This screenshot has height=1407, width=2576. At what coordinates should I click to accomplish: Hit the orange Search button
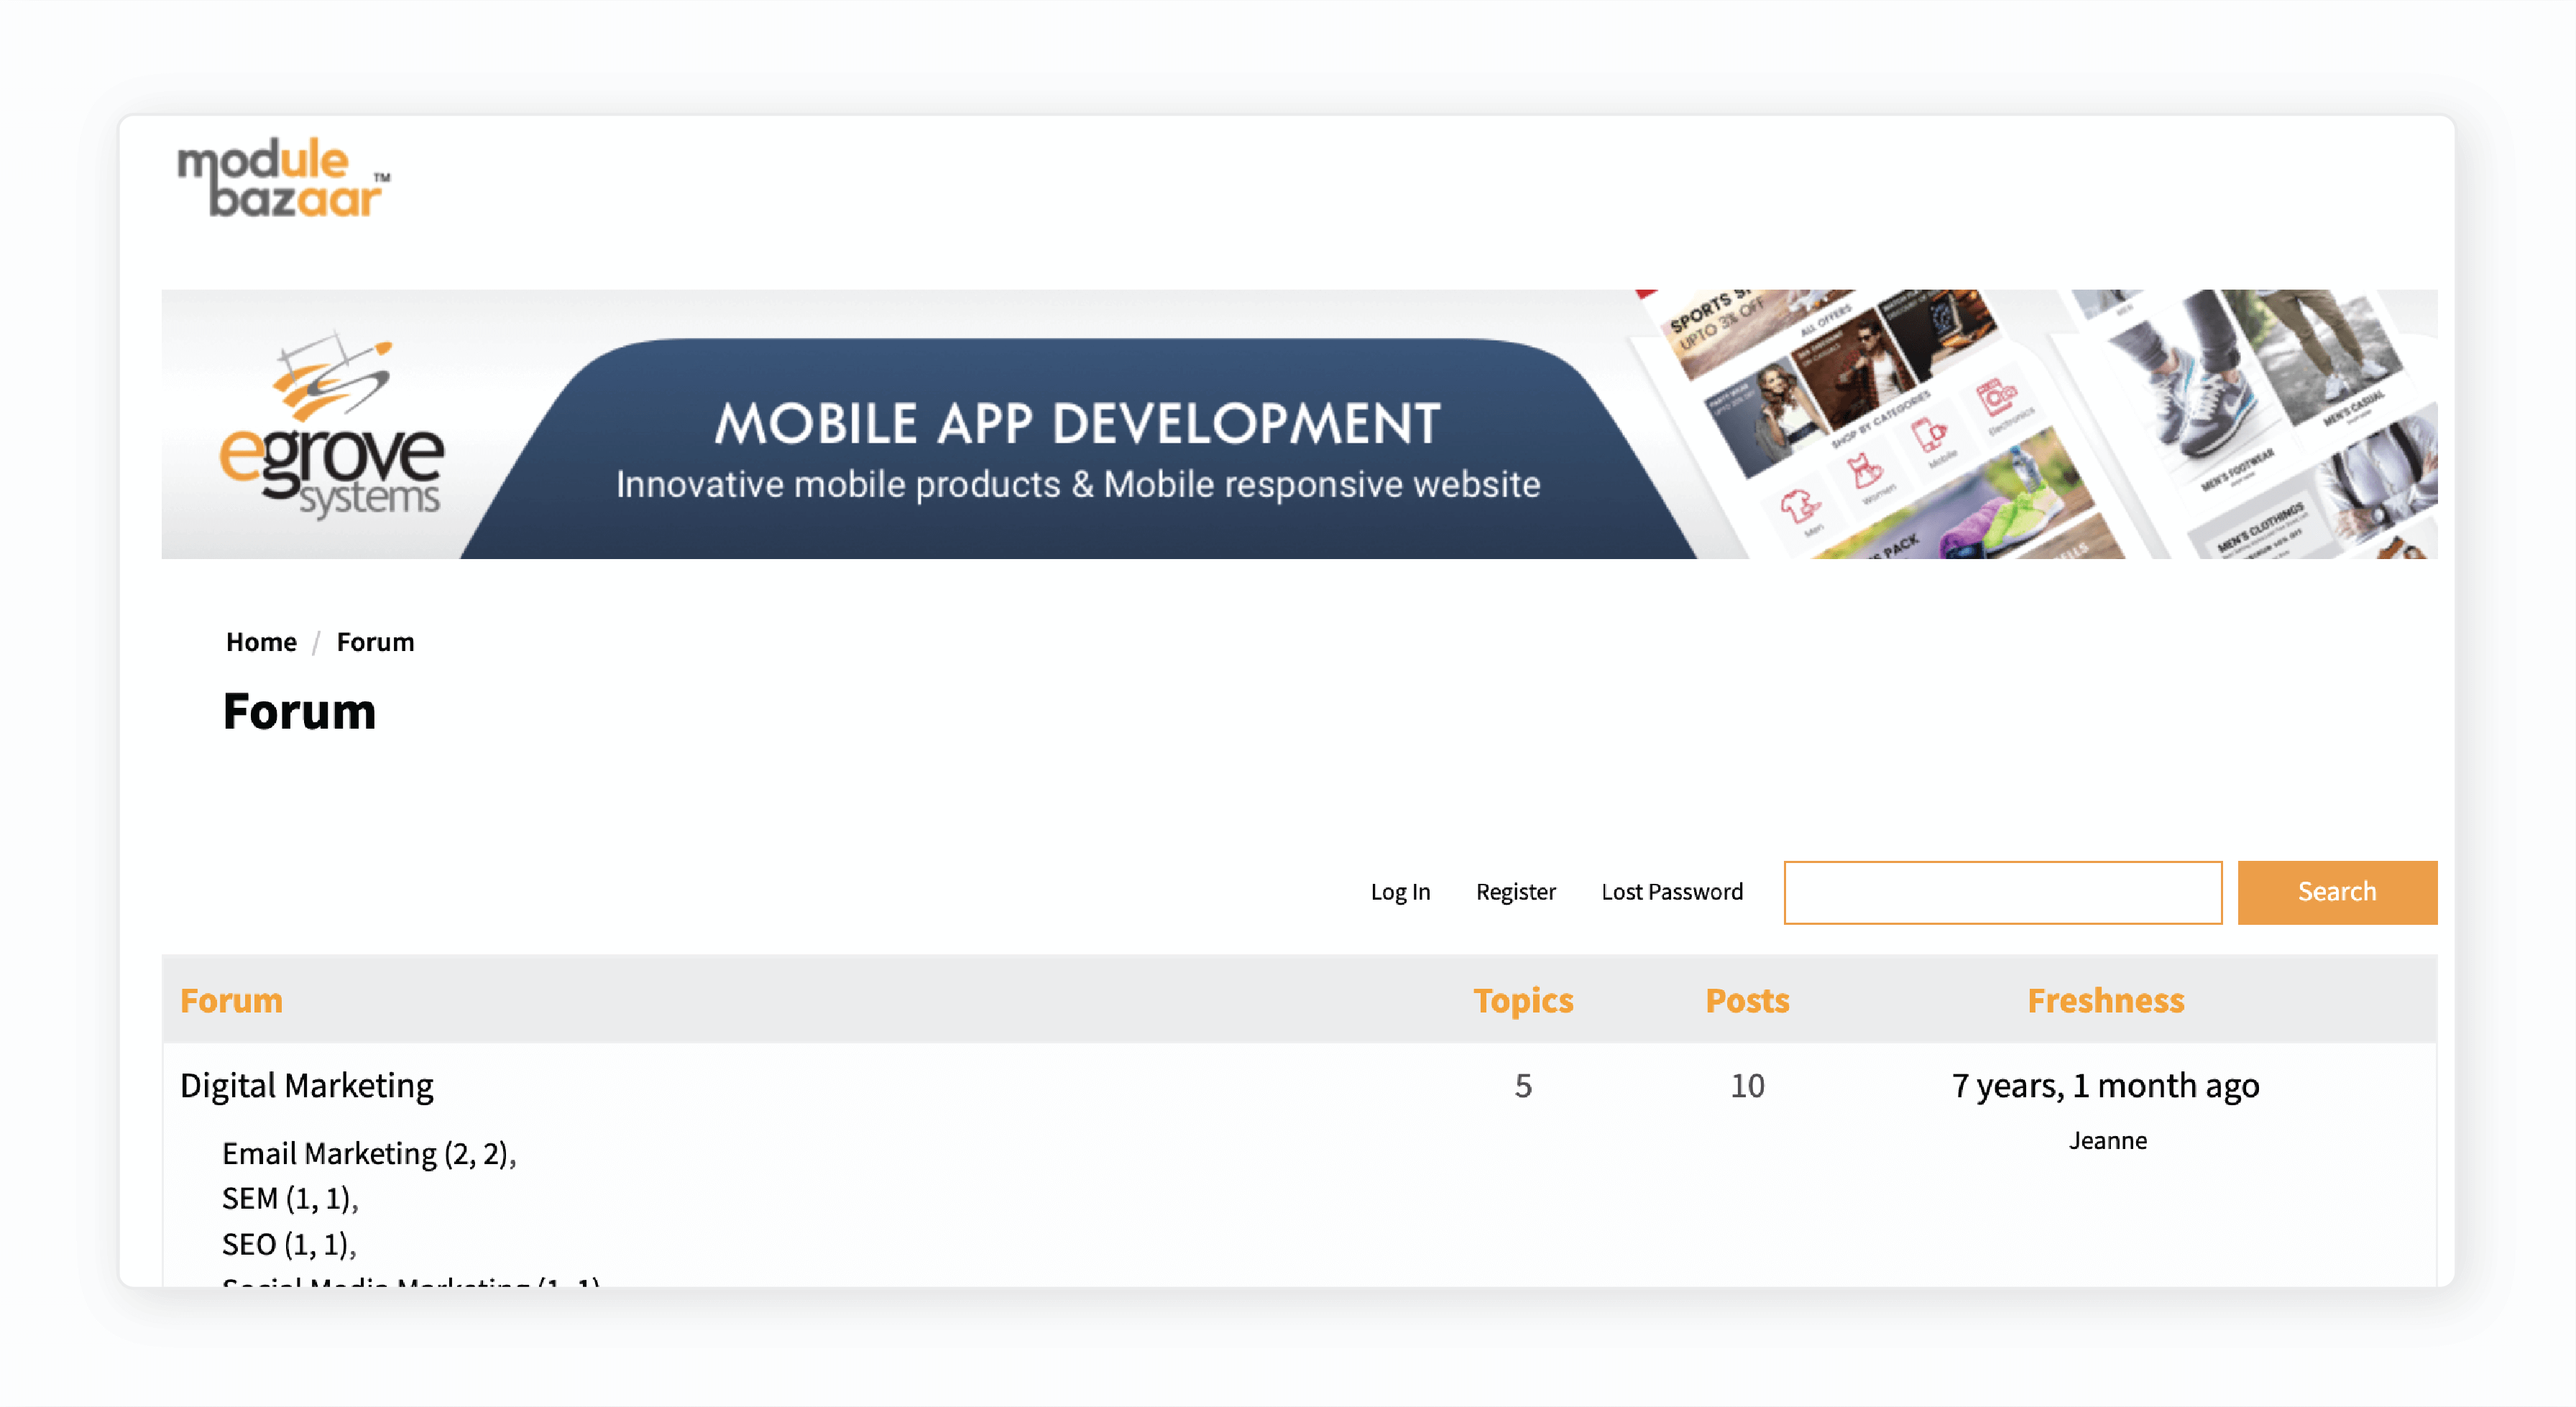tap(2337, 893)
